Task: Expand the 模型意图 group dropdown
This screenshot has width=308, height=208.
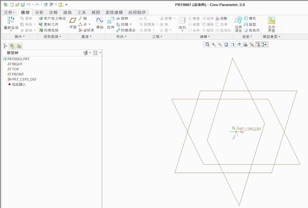Action: point(272,36)
